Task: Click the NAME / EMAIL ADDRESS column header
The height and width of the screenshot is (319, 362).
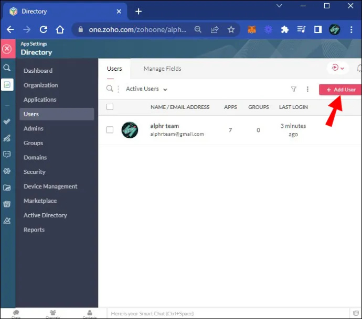Action: tap(180, 107)
